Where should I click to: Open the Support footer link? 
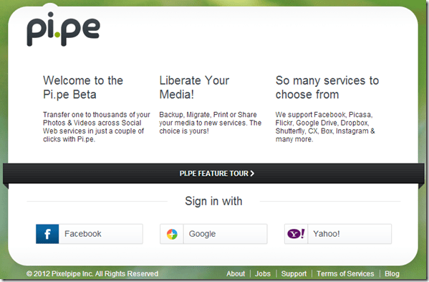pyautogui.click(x=294, y=274)
